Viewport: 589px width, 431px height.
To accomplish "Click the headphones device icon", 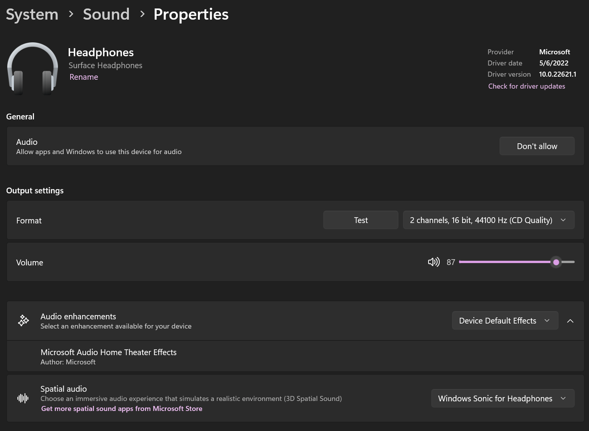I will [x=33, y=69].
